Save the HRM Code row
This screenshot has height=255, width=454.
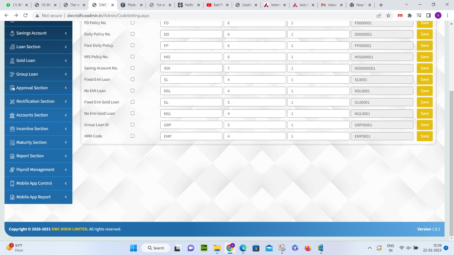point(425,136)
